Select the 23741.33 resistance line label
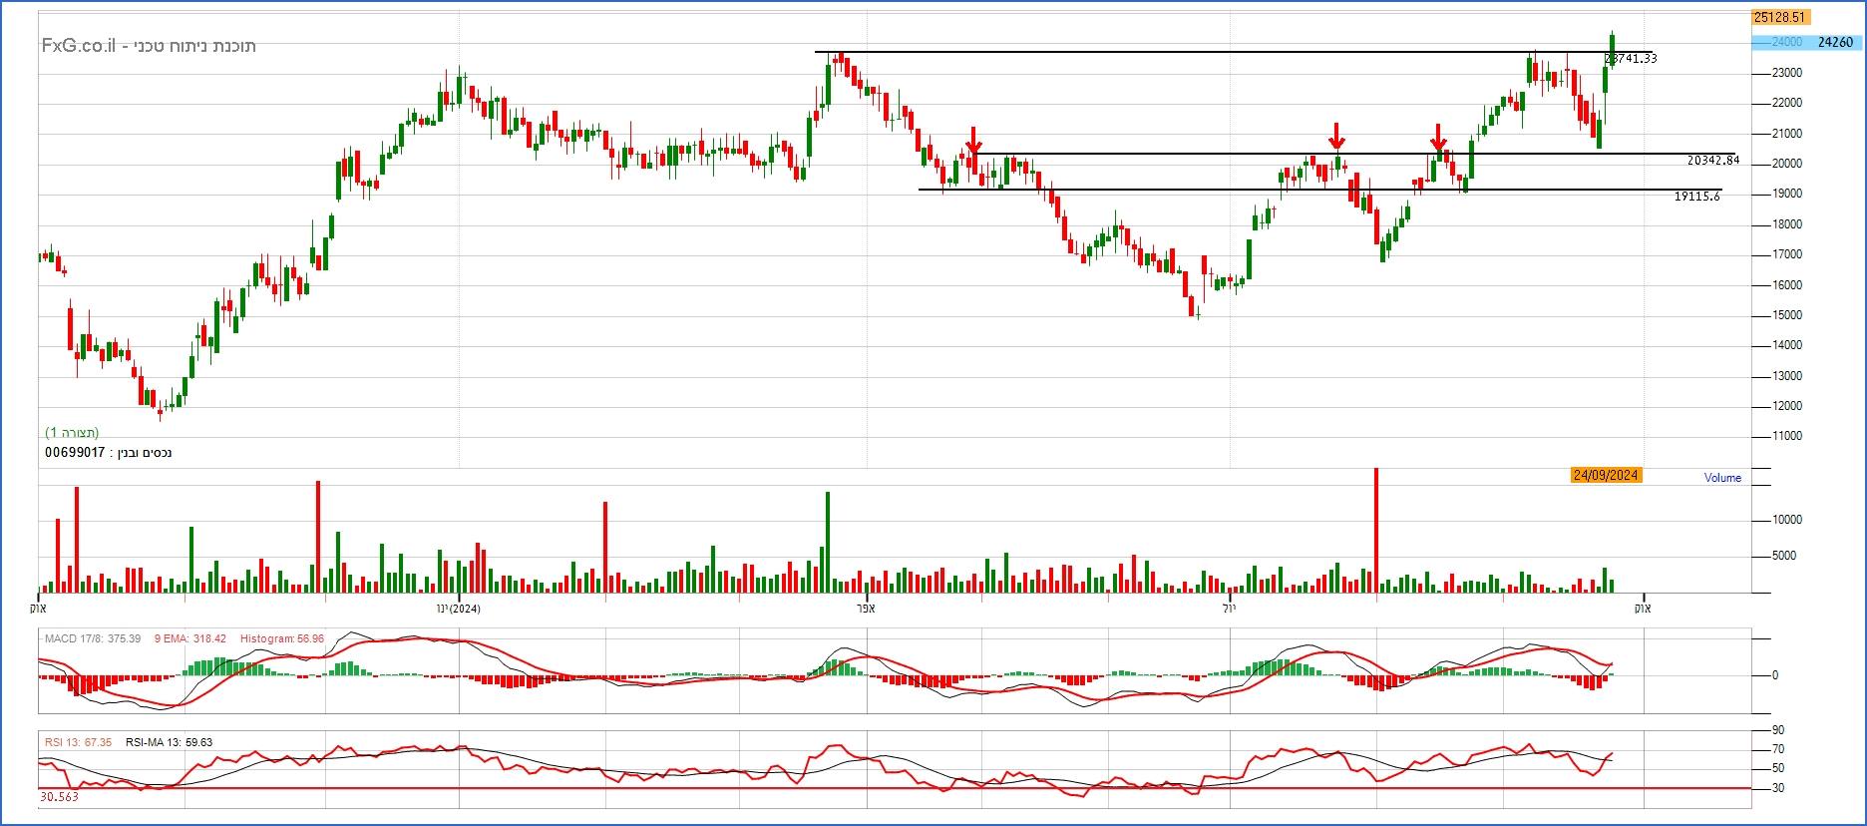The image size is (1867, 826). pos(1631,59)
